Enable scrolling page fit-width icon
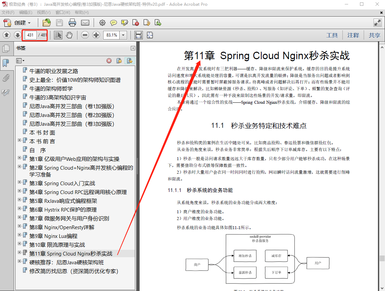This screenshot has height=291, width=385. pyautogui.click(x=139, y=35)
